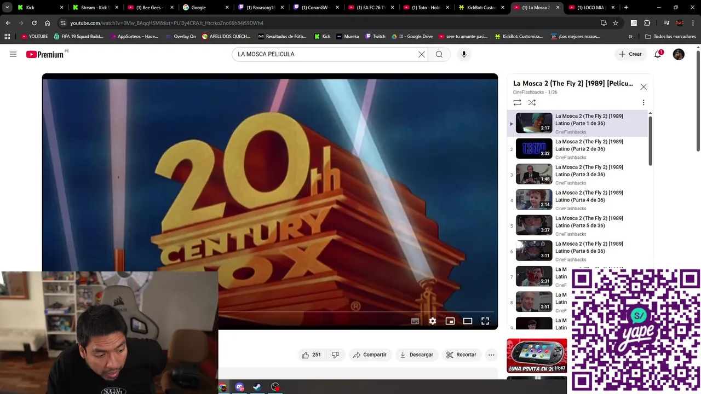Open the YouTube guide hamburger menu

coord(13,54)
